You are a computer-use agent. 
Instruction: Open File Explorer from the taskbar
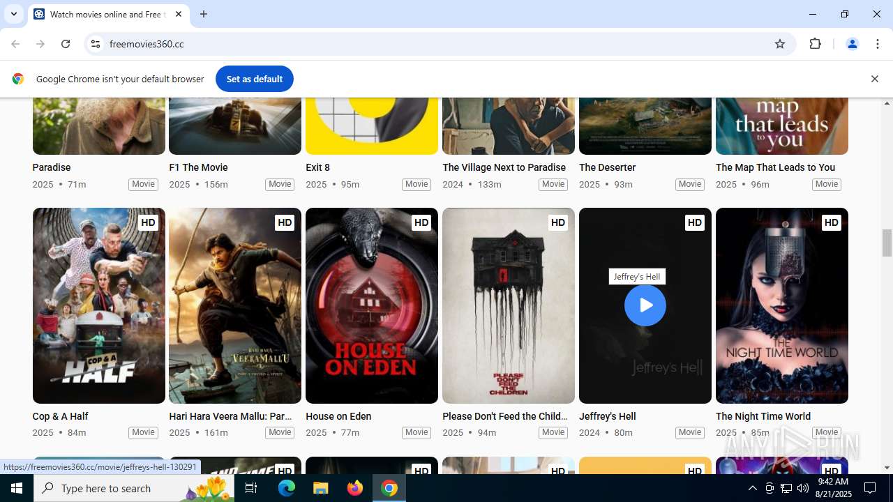(x=320, y=488)
